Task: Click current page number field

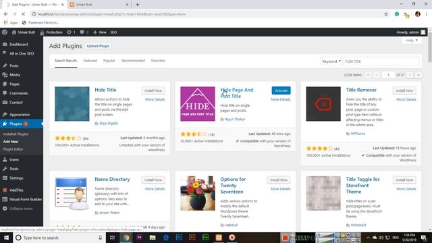Action: click(388, 75)
